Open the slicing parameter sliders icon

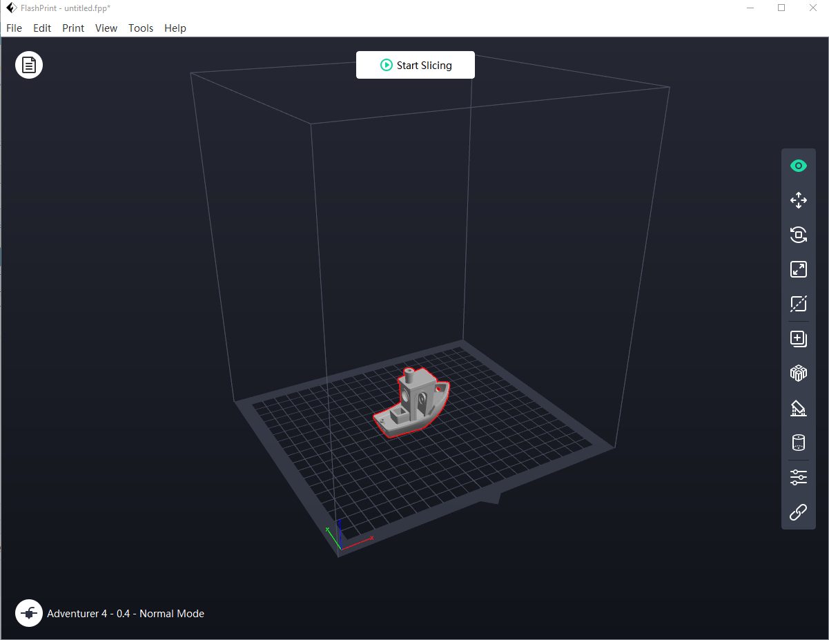pyautogui.click(x=799, y=477)
